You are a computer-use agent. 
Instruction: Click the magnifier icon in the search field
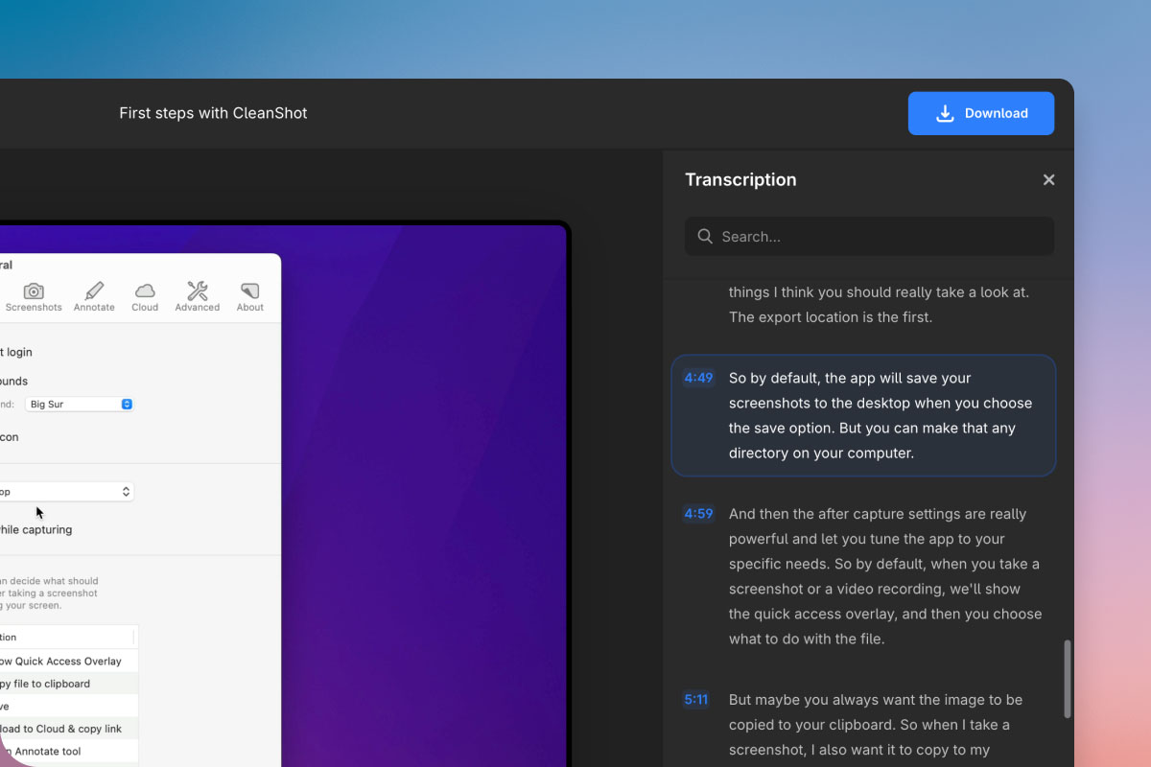(x=705, y=237)
